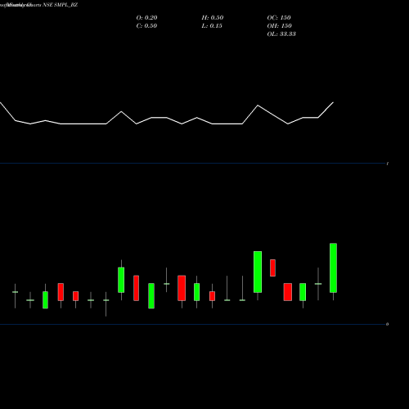The image size is (409, 409).
Task: Click the right end of the white indicator line
Action: click(x=333, y=102)
